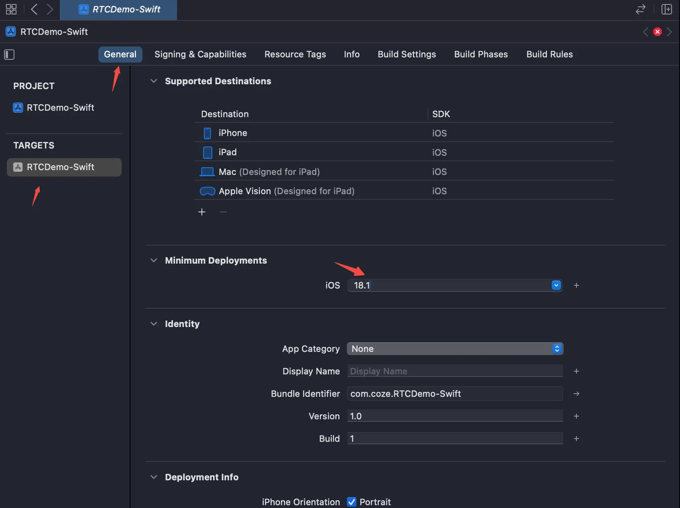Click the red error indicator
680x508 pixels.
[x=658, y=32]
